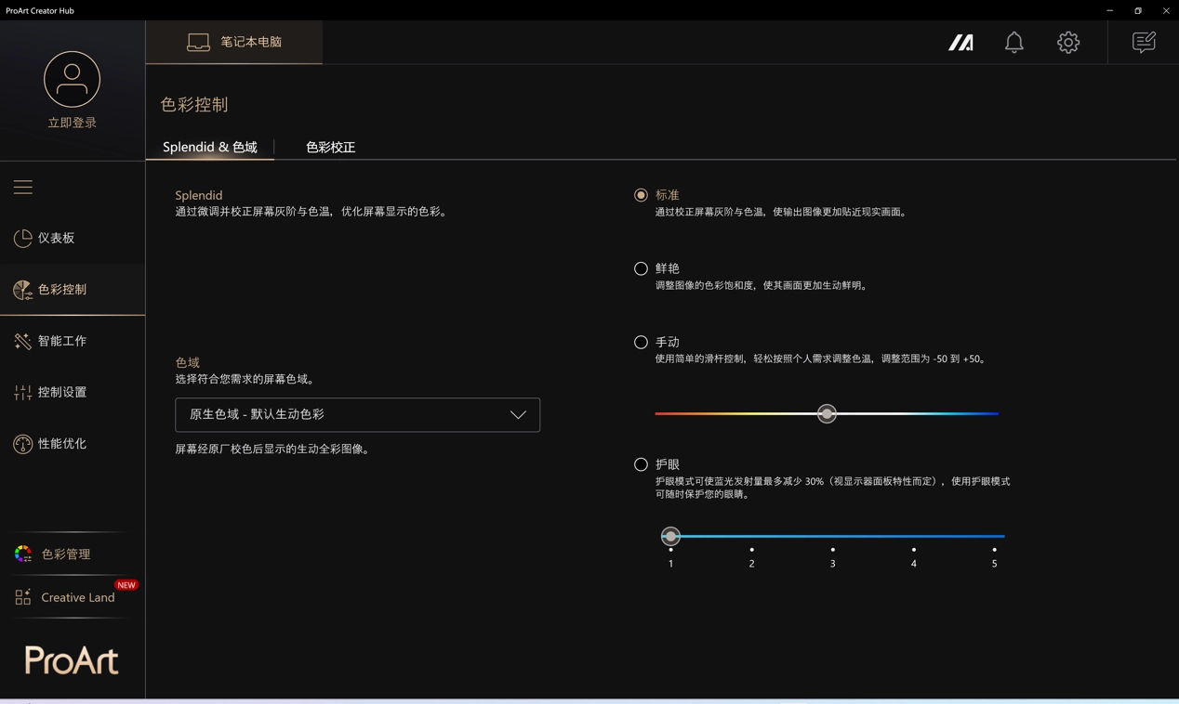
Task: Open settings via the gear icon
Action: pos(1067,43)
